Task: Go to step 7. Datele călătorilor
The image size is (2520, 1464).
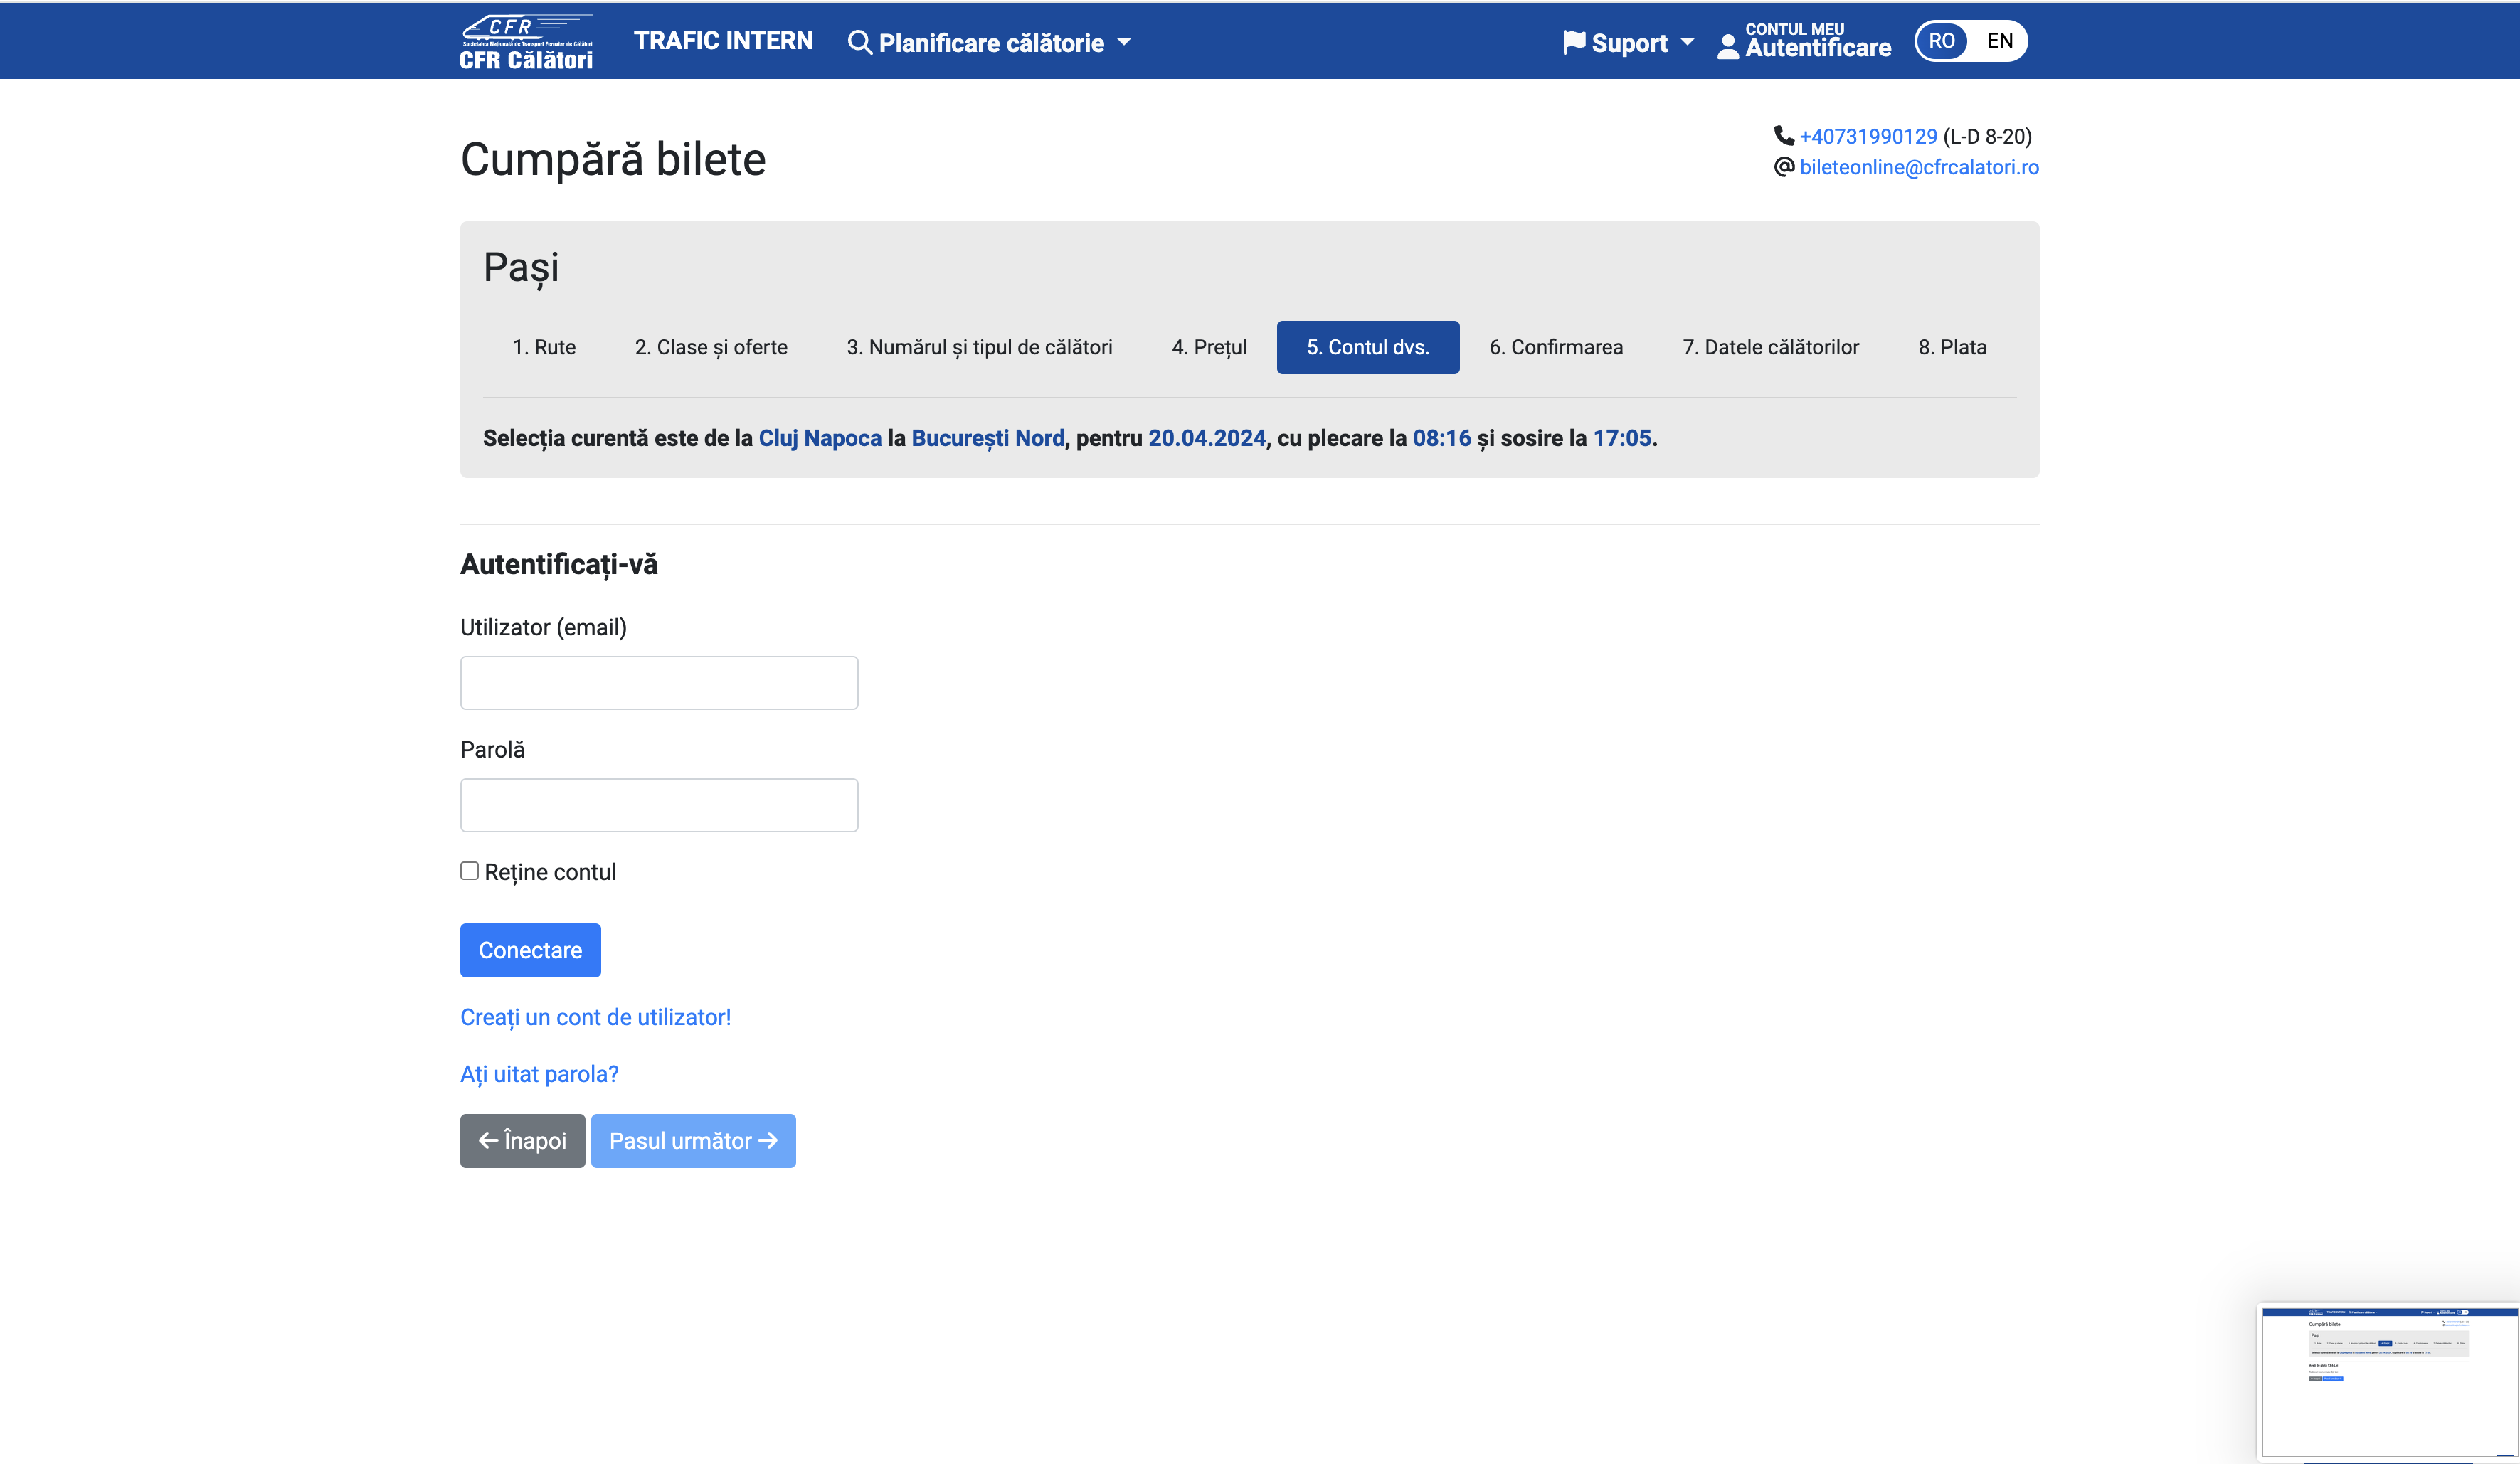Action: click(1770, 347)
